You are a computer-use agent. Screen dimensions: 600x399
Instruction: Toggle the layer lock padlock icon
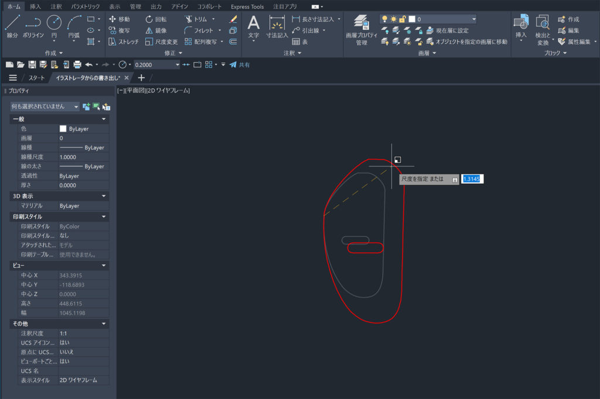[x=403, y=19]
